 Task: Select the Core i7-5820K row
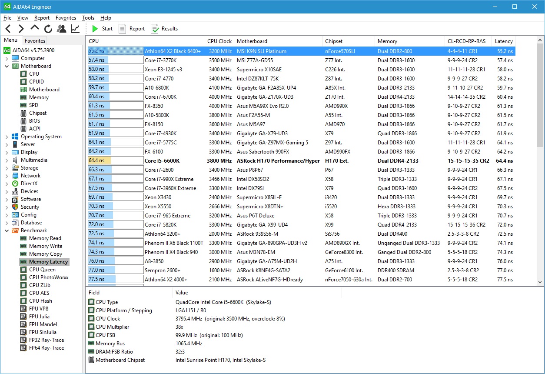[301, 225]
